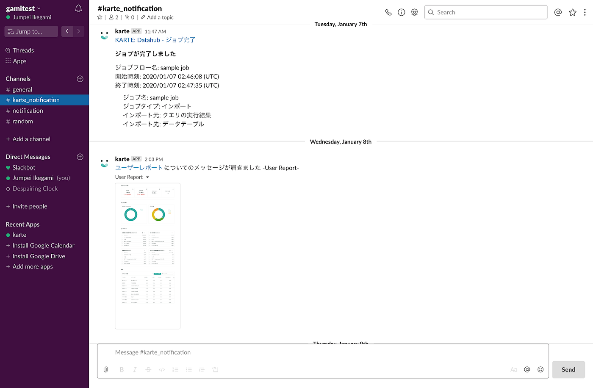Toggle inline code formatting
This screenshot has width=593, height=388.
tap(162, 369)
